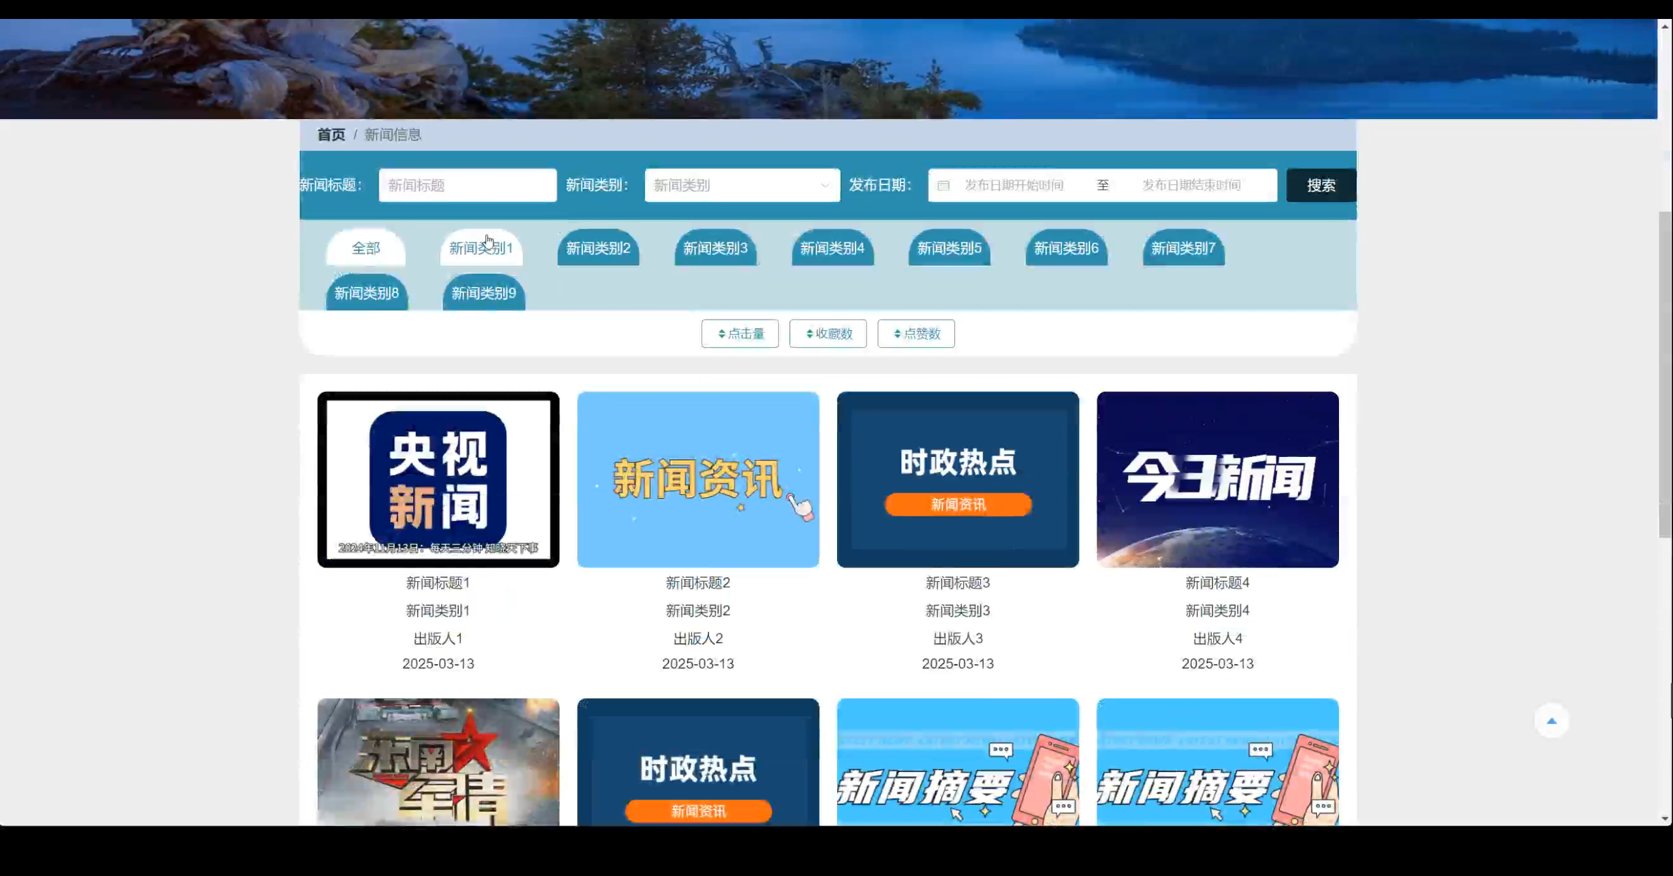Open the 新闻标题3 title link

point(957,582)
